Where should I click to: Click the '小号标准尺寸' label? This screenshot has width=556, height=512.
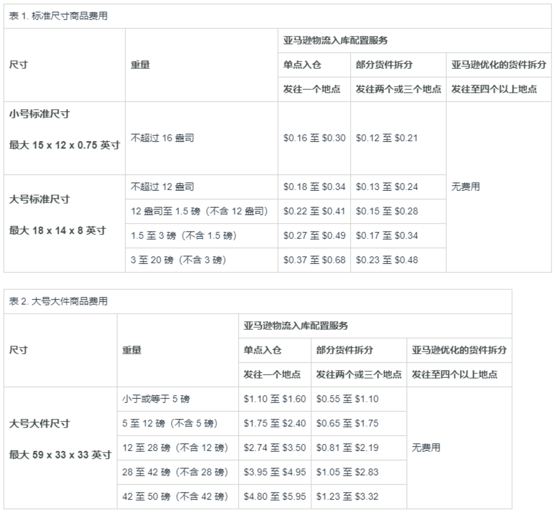point(40,114)
